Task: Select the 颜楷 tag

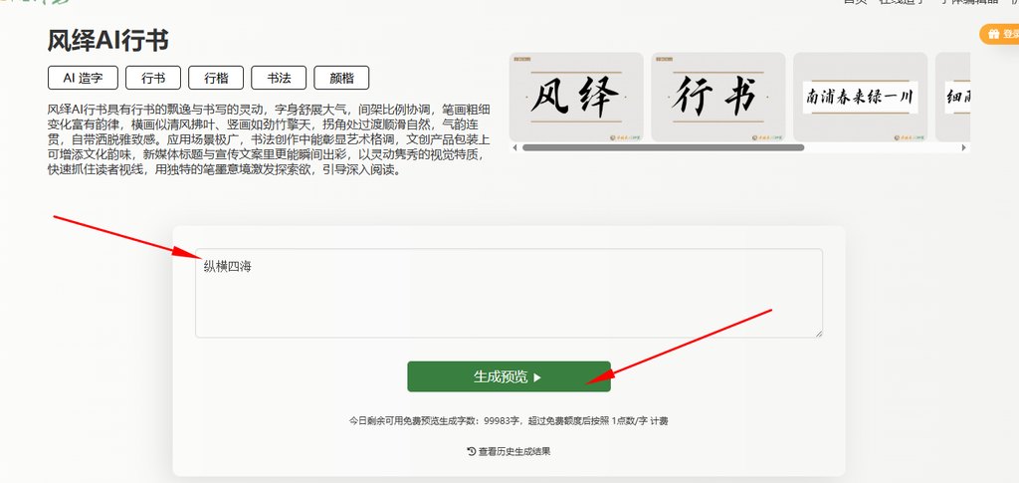Action: 341,78
